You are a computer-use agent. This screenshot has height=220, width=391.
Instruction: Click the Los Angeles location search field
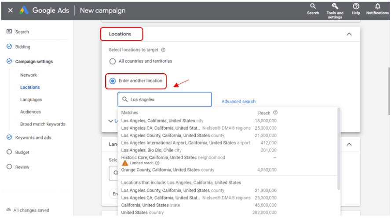[164, 99]
